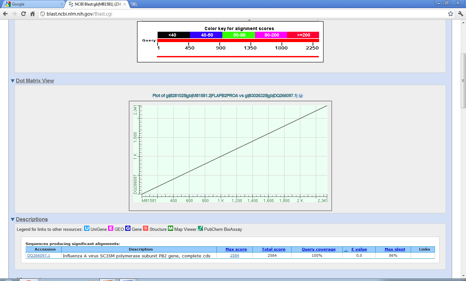Click the browser Back arrow
466x281 pixels.
point(5,14)
